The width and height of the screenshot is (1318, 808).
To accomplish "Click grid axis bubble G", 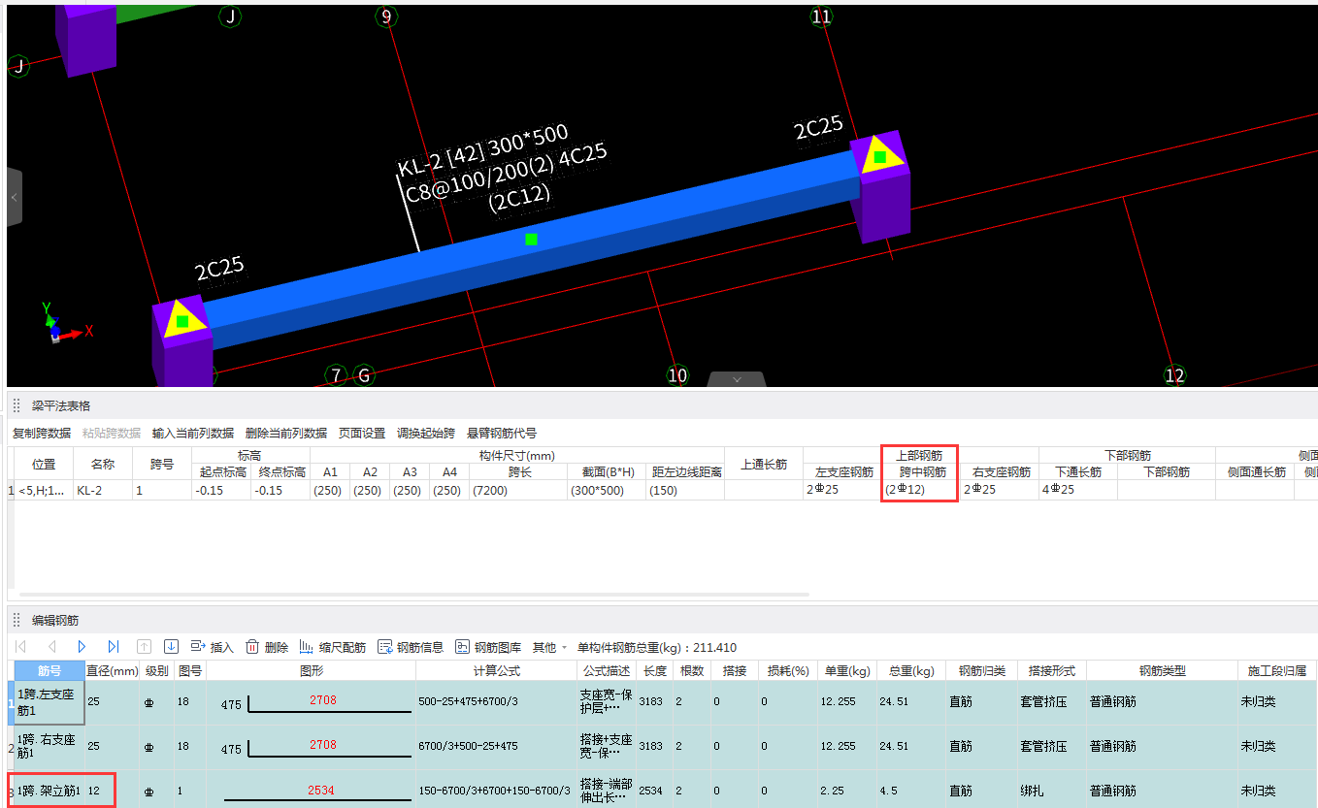I will pos(364,375).
